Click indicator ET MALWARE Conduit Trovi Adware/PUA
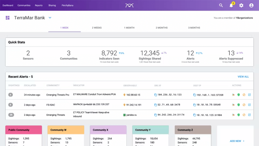Screen dimensions: 259x146 point(94,94)
